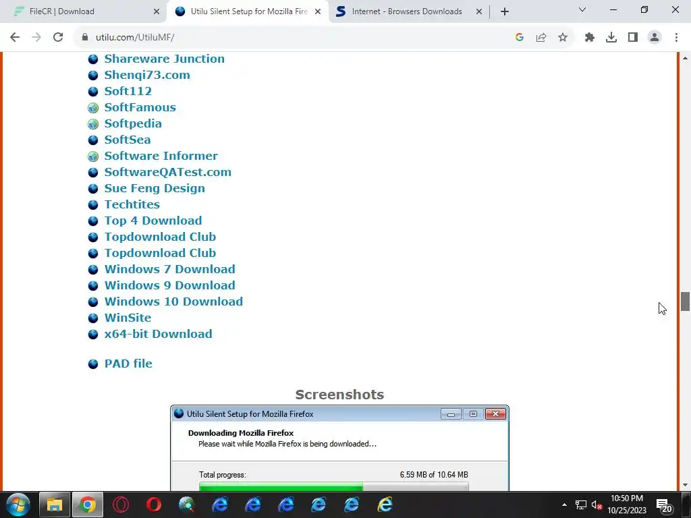Show browser downloads tray icon
Viewport: 691px width, 518px height.
611,38
